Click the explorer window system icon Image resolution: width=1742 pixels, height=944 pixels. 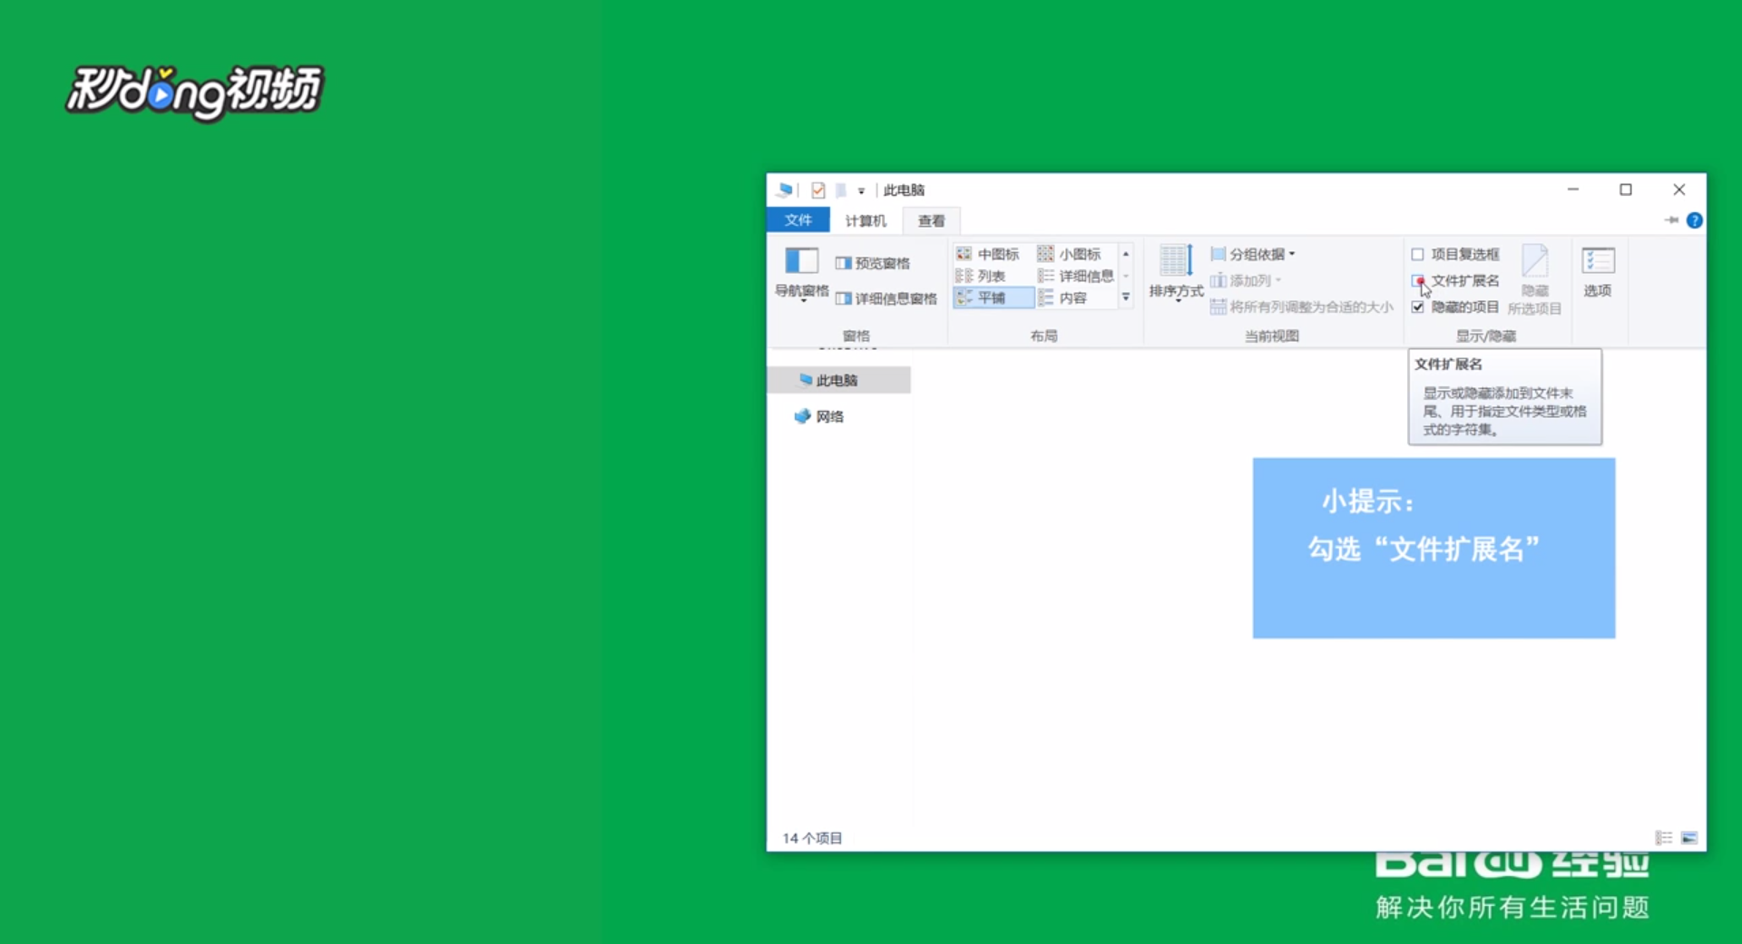tap(785, 190)
